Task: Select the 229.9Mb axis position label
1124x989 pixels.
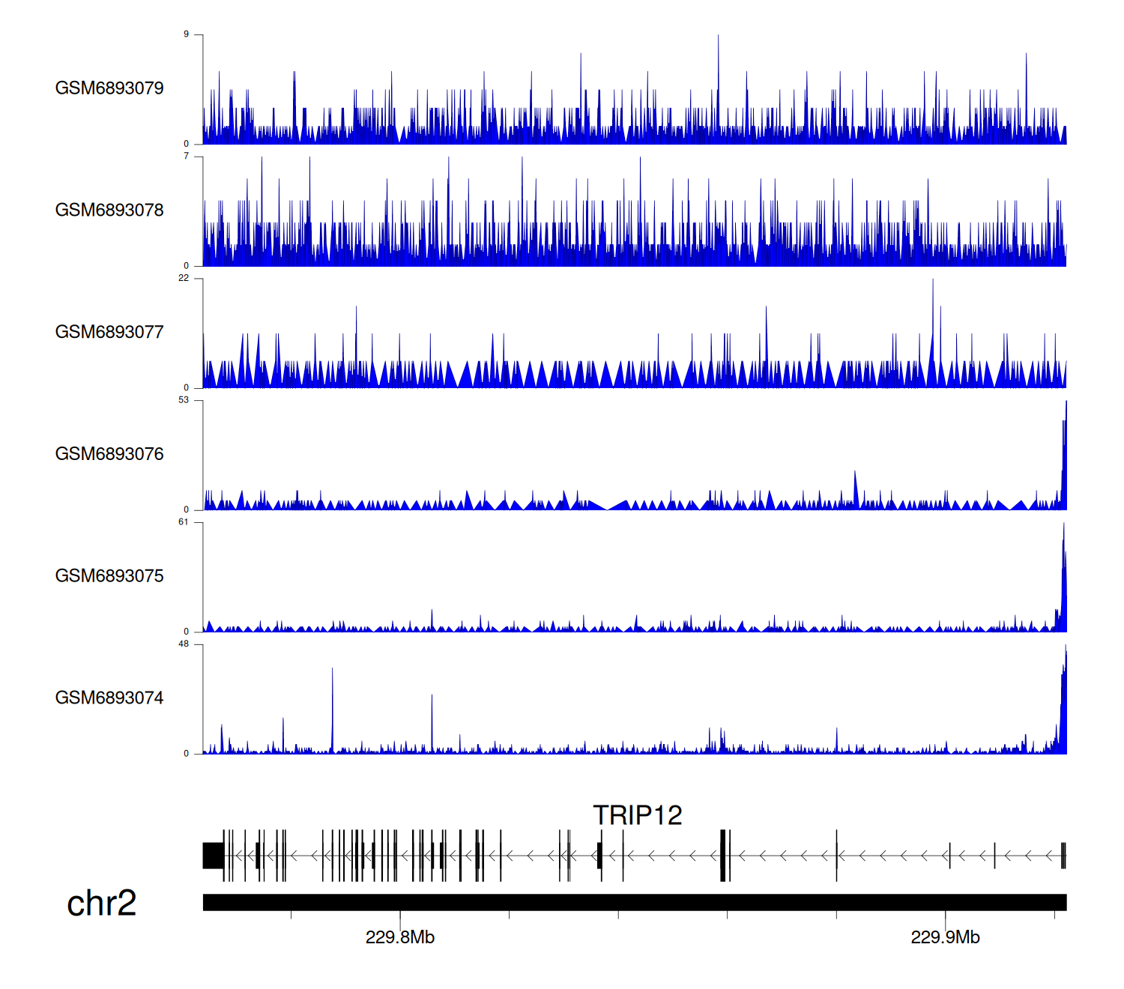Action: [x=945, y=937]
